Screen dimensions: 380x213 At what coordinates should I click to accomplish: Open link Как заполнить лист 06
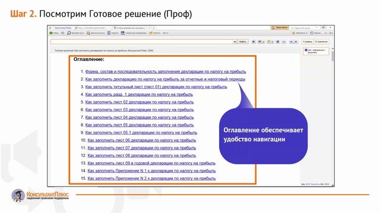point(142,140)
